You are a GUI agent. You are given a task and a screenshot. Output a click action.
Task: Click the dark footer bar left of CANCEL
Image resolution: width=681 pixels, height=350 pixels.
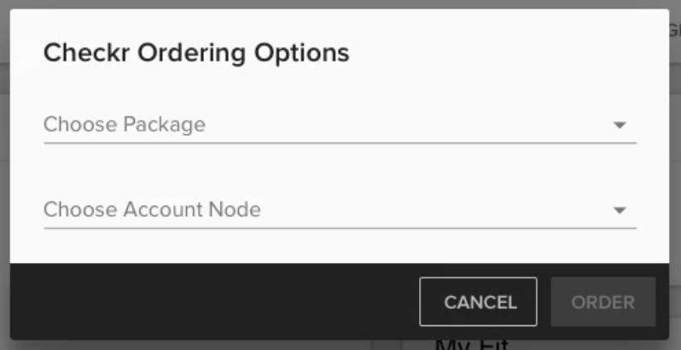[213, 302]
